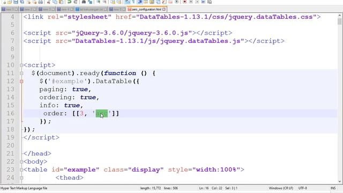Screen dimensions: 343x193
Task: Click Hyper Text Markup Language file status
Action: coord(24,188)
